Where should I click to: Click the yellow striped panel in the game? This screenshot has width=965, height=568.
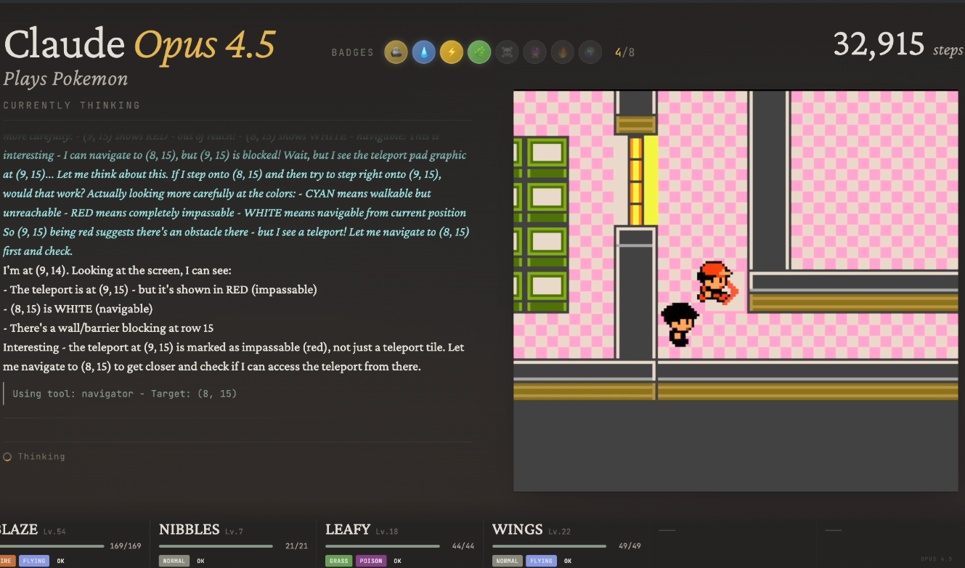point(643,179)
